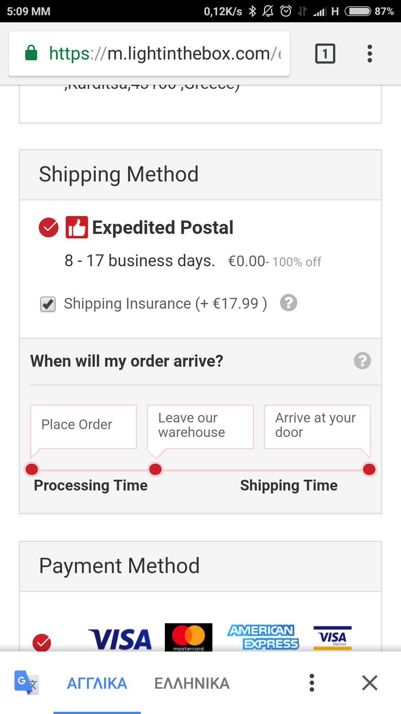This screenshot has width=401, height=714.
Task: Tap the Mastercard logo
Action: click(189, 637)
